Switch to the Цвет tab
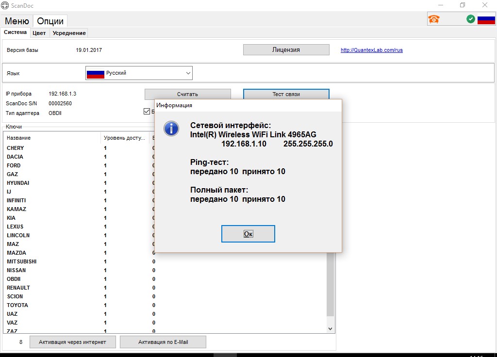 coord(39,33)
